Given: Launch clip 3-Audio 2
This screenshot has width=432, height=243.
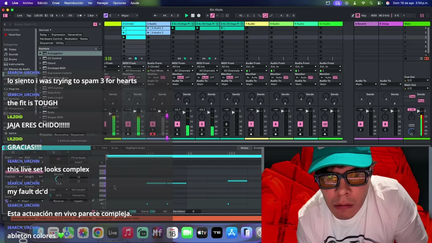Looking at the screenshot, I should pos(148,33).
